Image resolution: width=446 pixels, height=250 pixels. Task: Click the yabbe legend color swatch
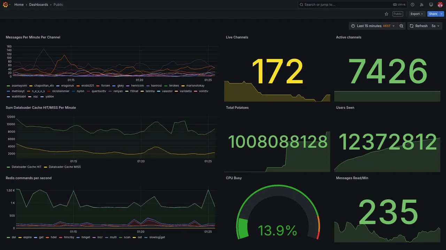pos(43,97)
